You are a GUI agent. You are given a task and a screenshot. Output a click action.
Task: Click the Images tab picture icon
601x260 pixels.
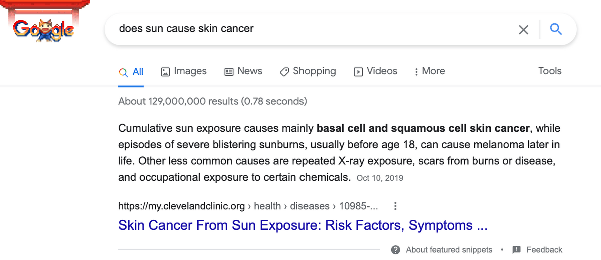click(x=165, y=72)
